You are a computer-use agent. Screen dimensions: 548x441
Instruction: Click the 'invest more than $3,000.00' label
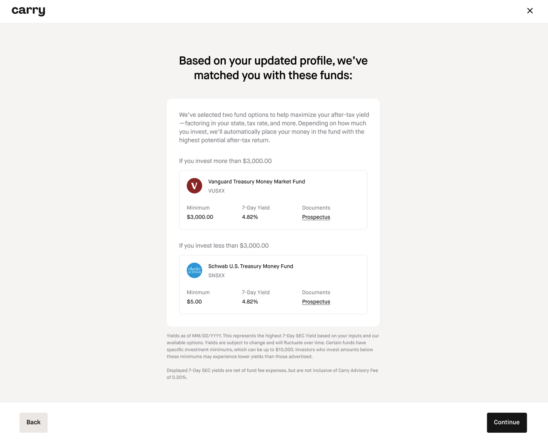(225, 161)
